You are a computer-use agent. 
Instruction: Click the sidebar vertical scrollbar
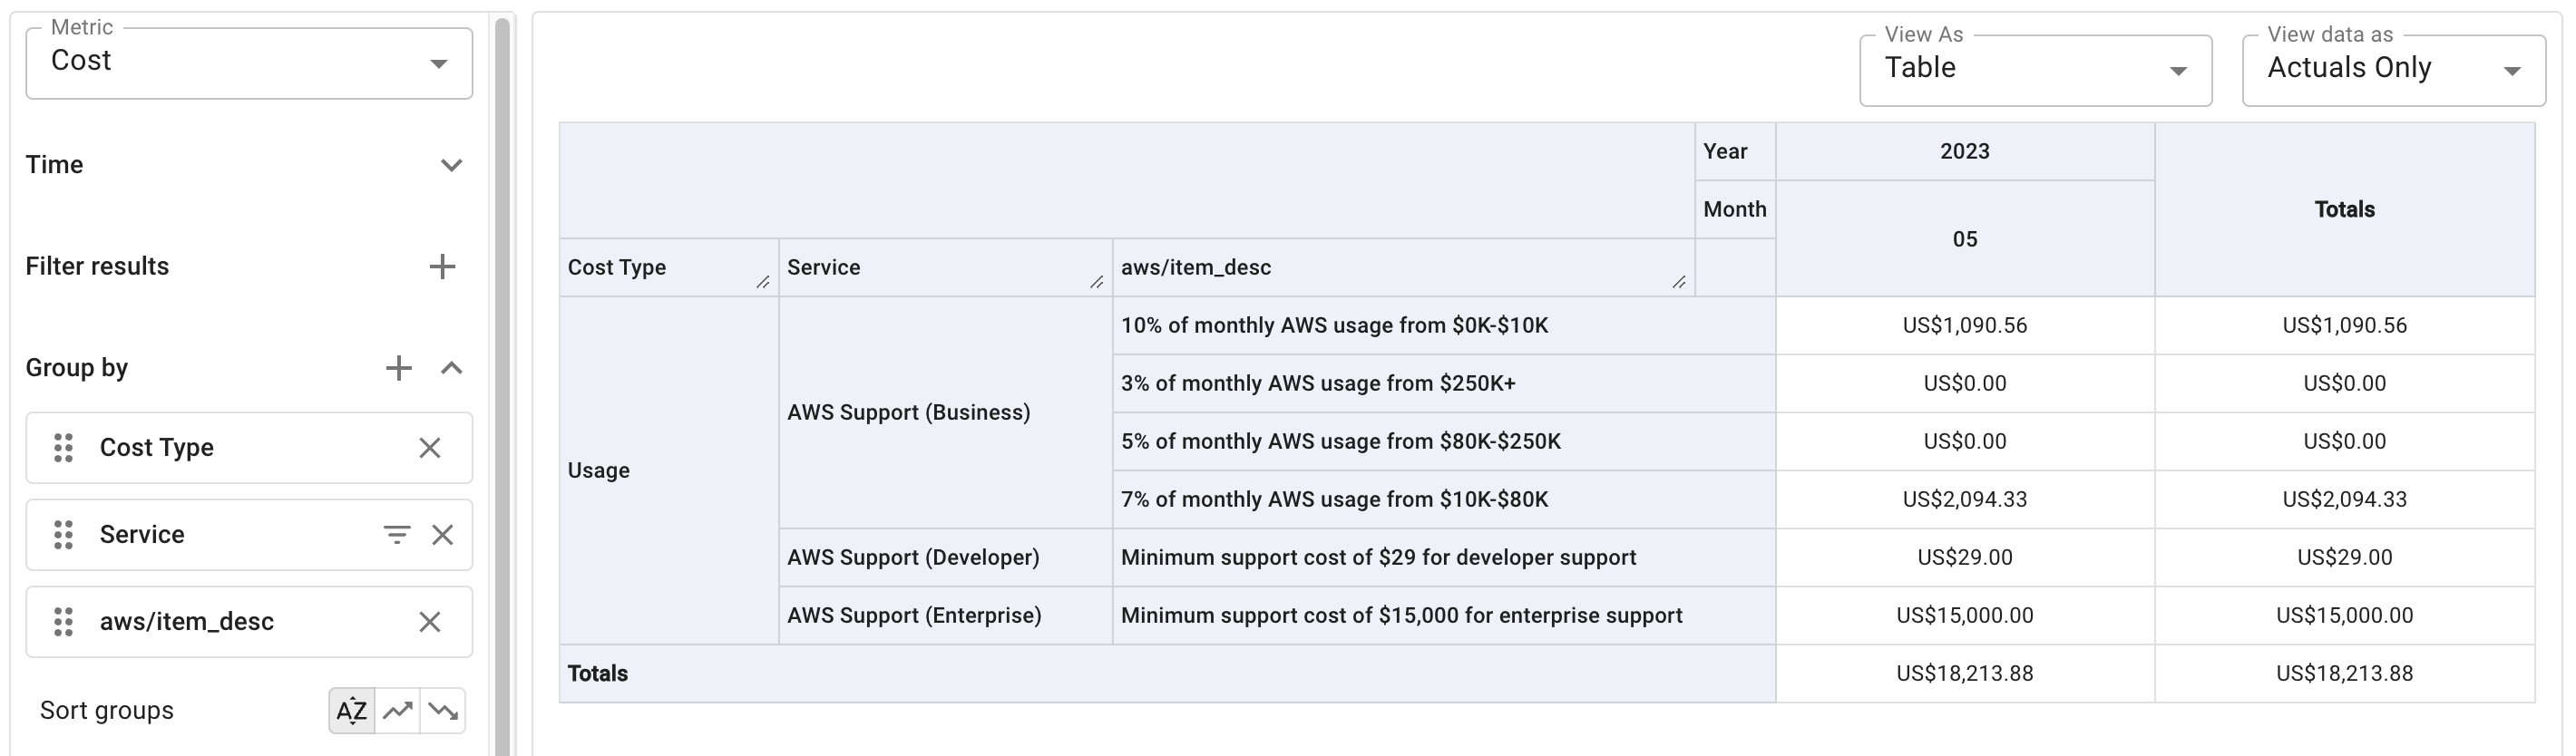(x=502, y=385)
